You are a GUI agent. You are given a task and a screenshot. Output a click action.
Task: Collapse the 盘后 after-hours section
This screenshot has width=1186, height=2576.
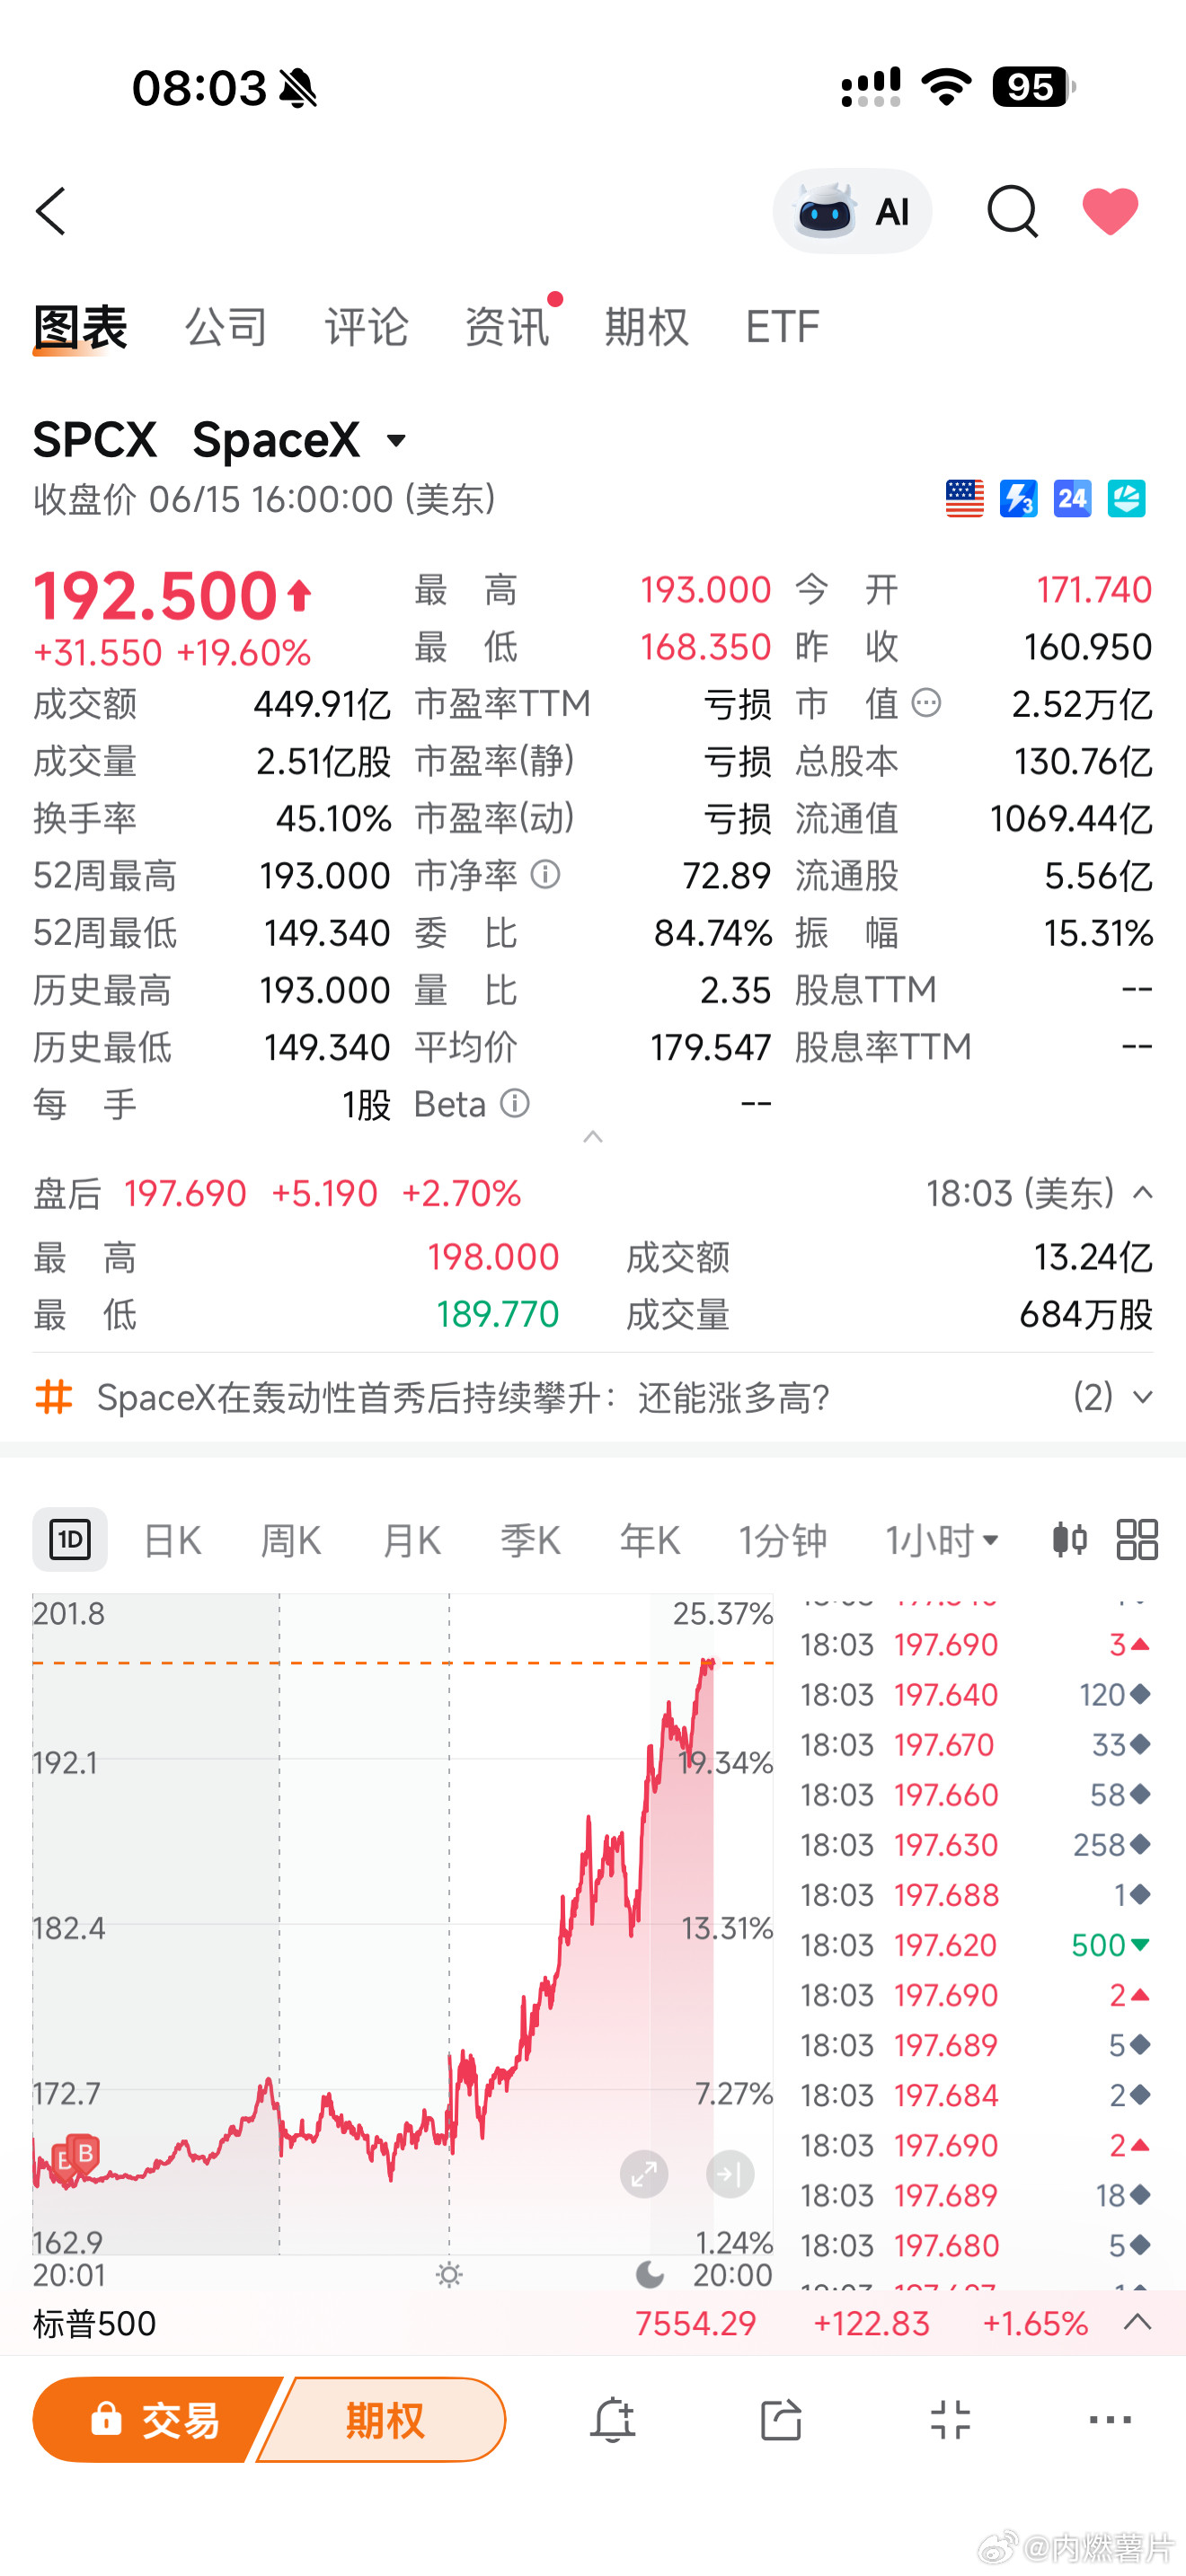[1142, 1192]
